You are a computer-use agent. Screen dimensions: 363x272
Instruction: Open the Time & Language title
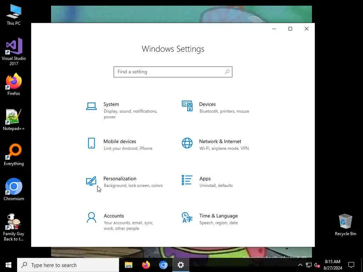click(218, 216)
